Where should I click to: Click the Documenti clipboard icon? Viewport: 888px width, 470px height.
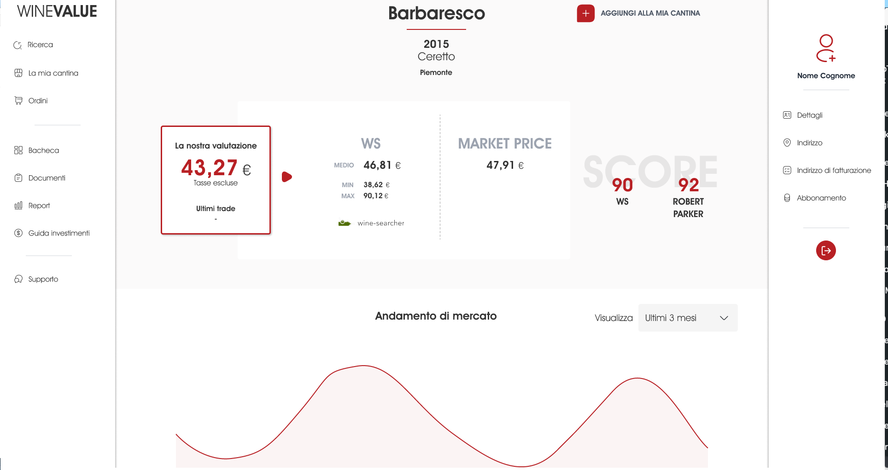[18, 178]
